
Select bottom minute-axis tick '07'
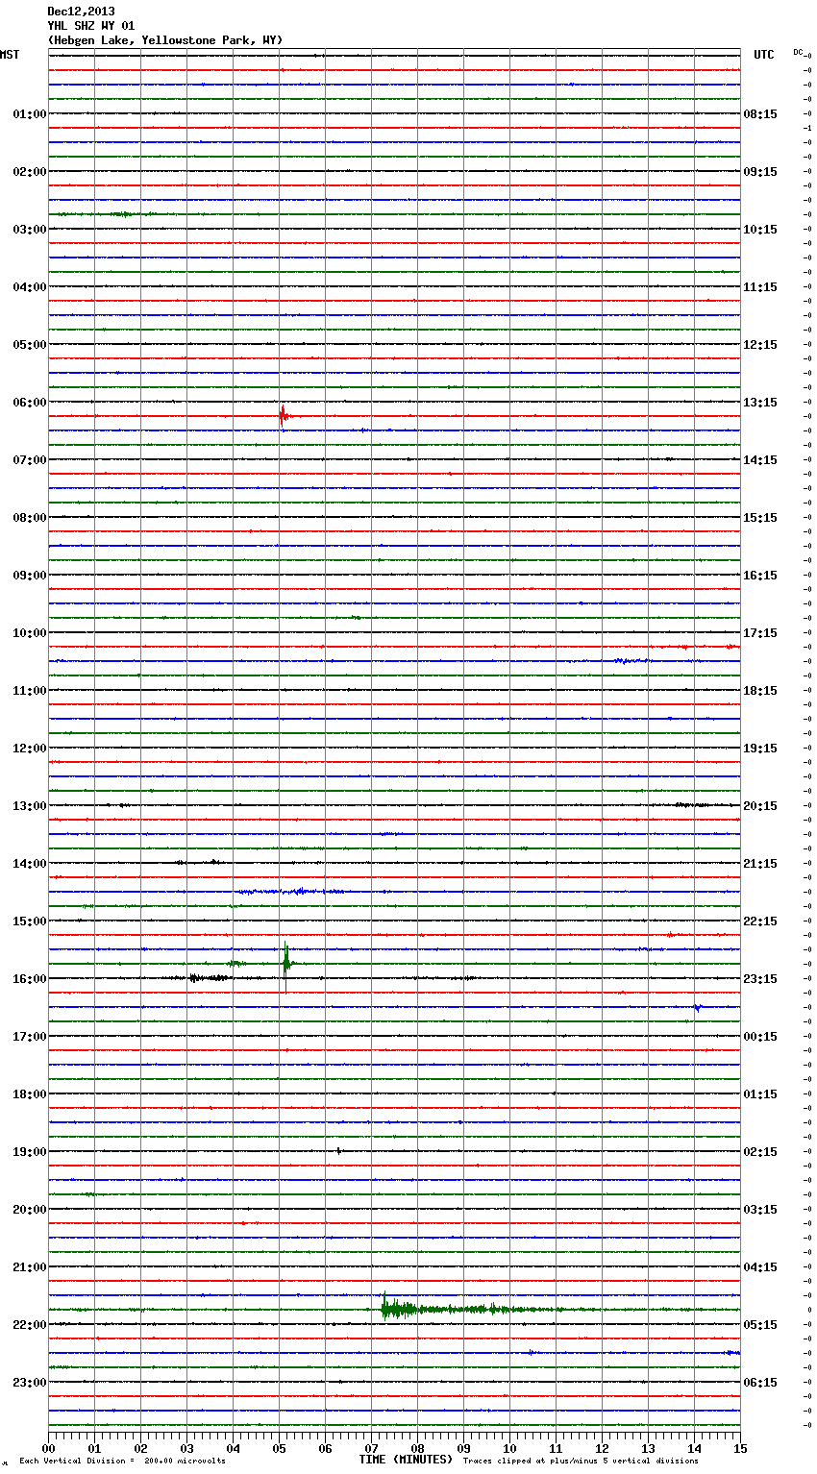pos(371,1448)
